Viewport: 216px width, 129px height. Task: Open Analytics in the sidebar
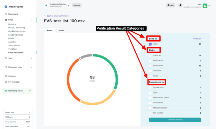[x=12, y=42]
